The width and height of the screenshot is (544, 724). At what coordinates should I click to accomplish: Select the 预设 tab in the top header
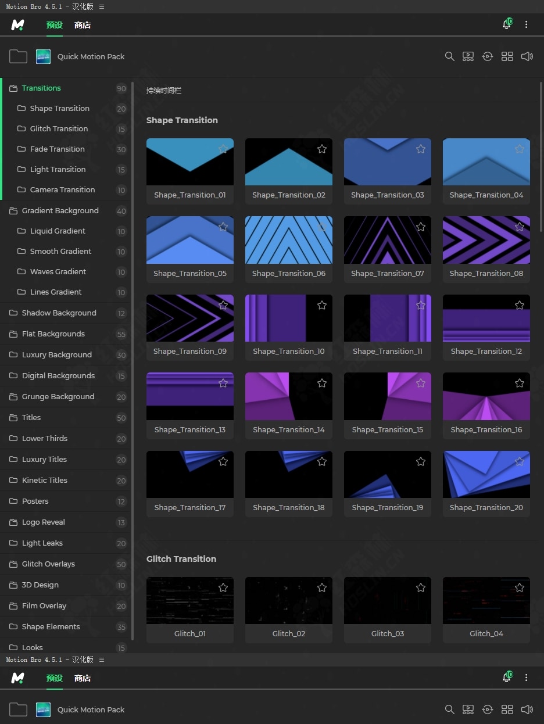54,26
